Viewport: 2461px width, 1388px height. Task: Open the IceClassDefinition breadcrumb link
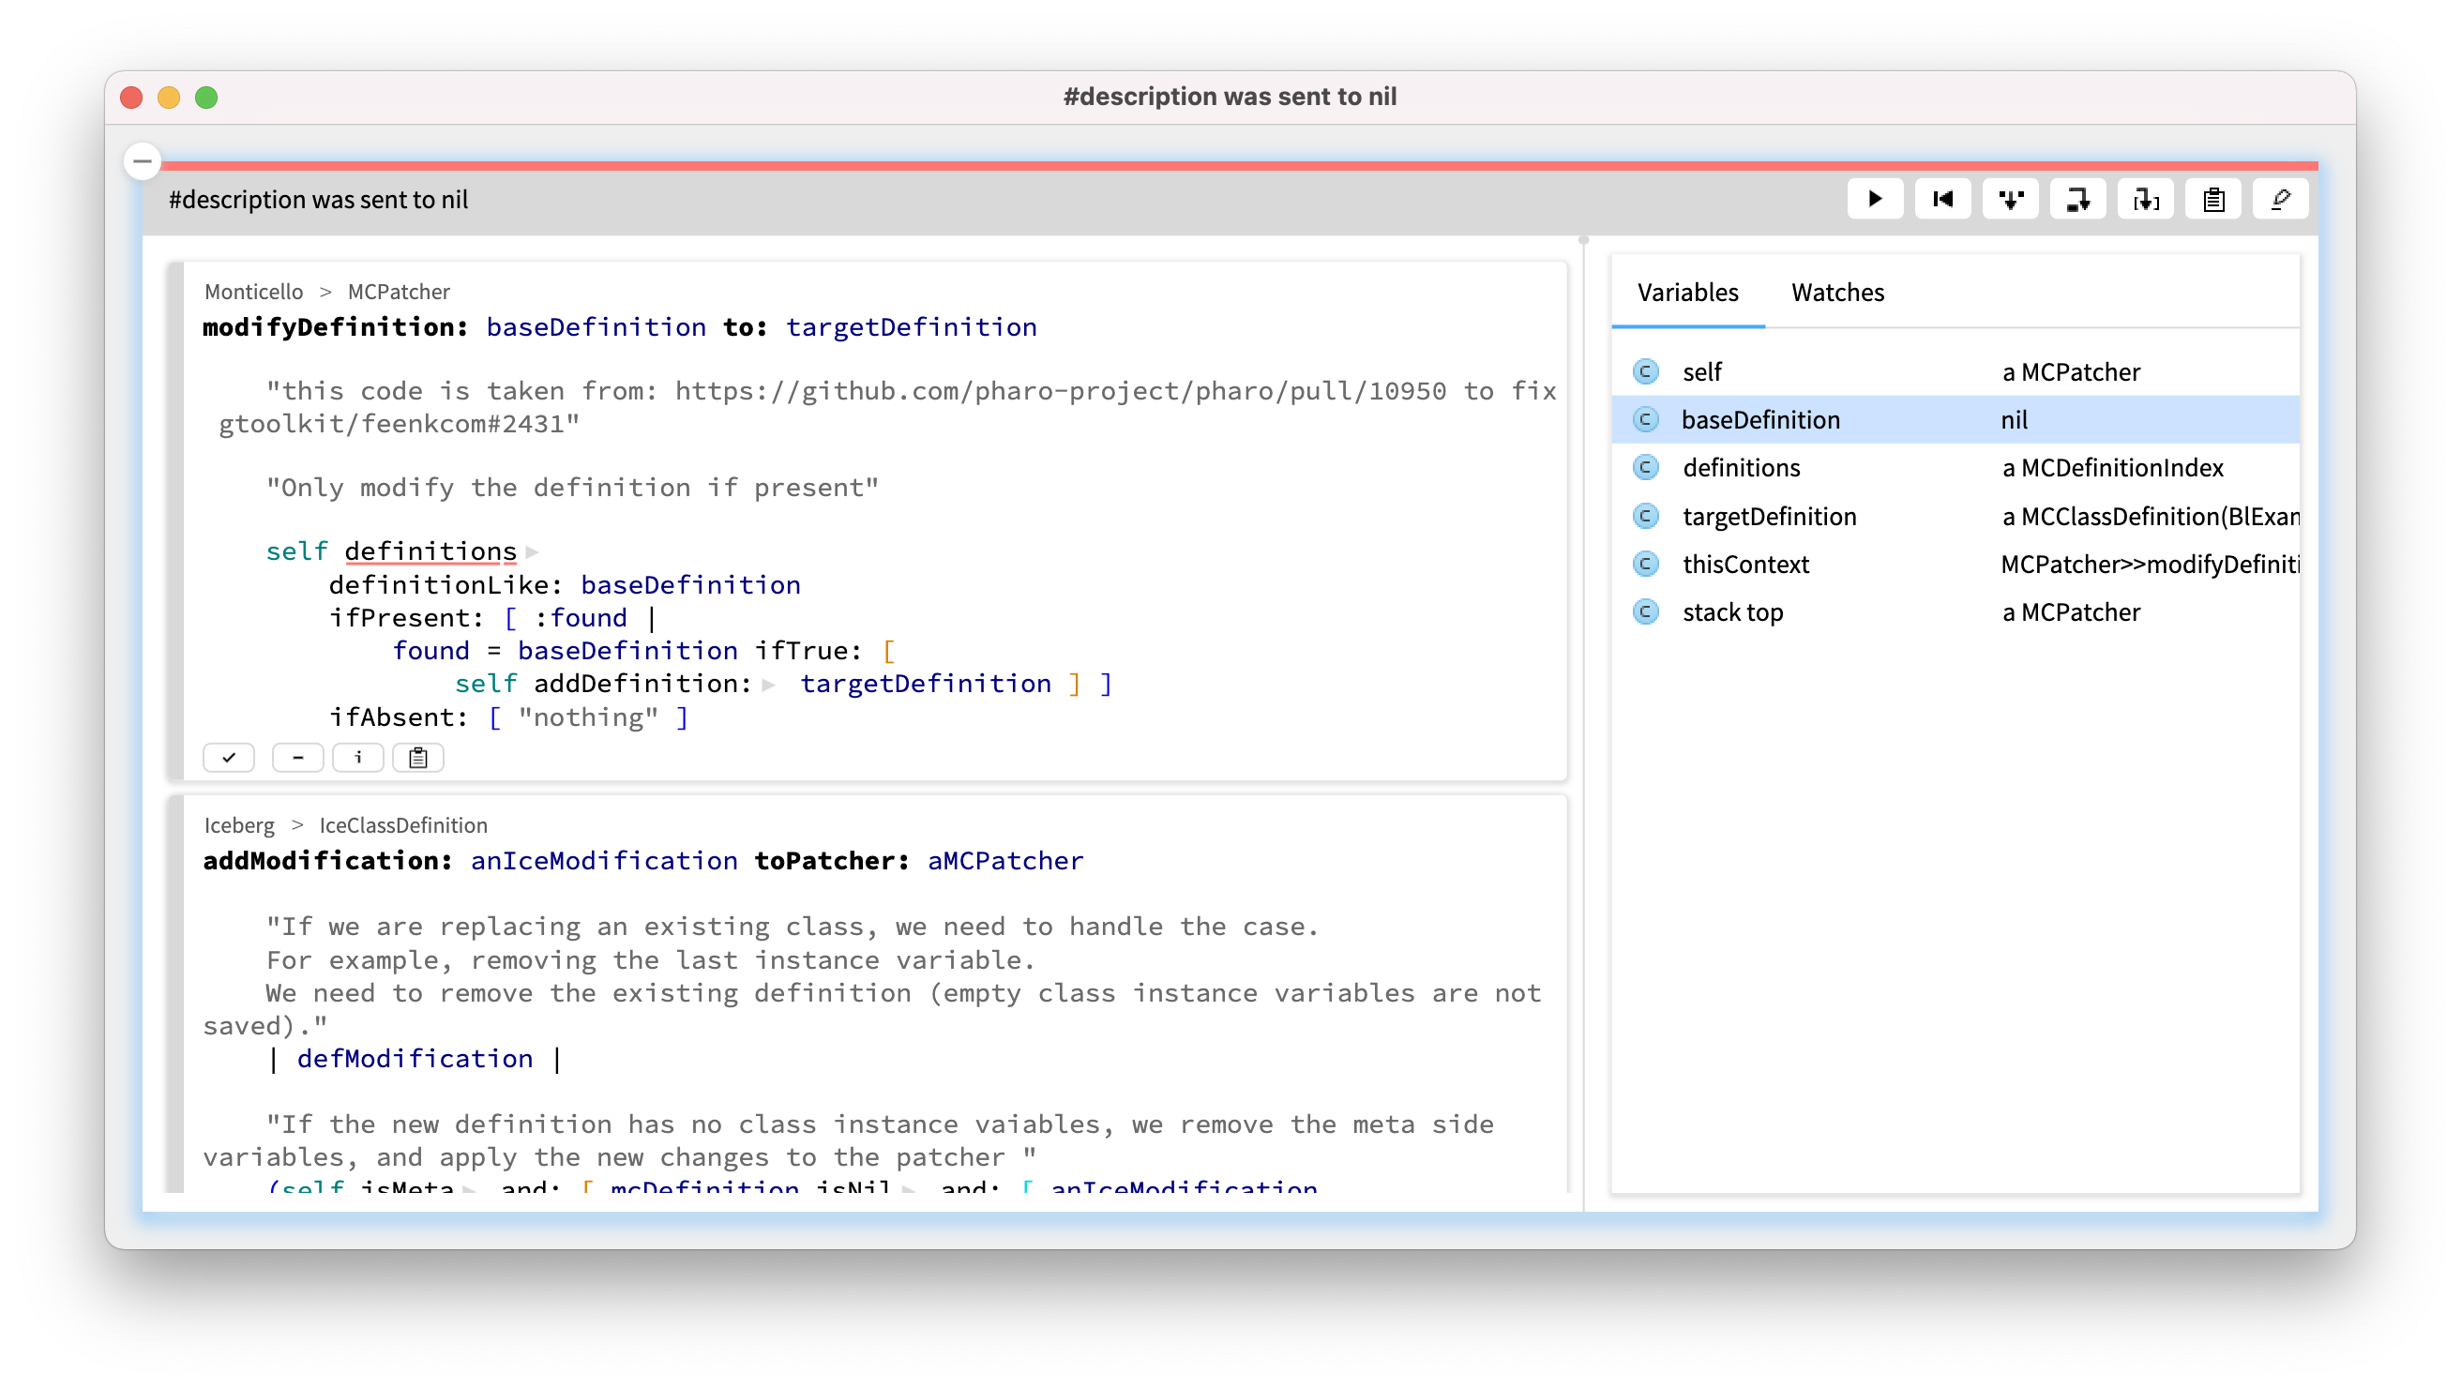click(403, 825)
